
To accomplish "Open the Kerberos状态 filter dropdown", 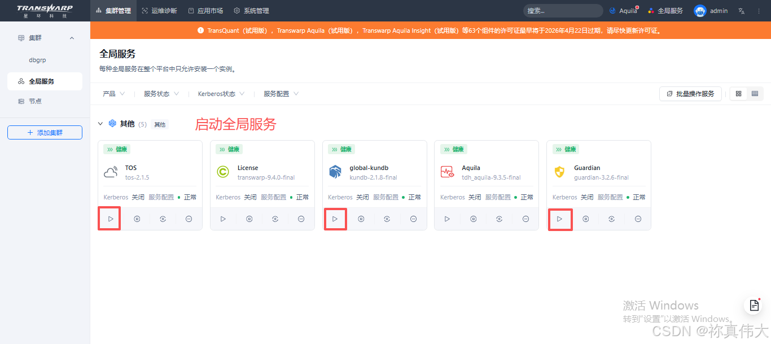I will tap(221, 94).
